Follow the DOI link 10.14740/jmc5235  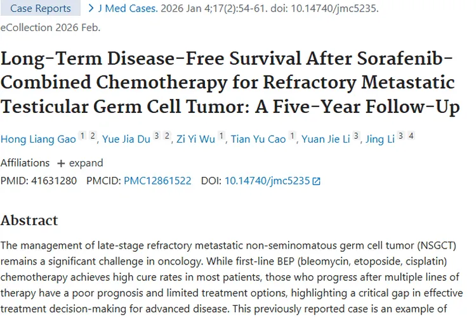coord(267,181)
